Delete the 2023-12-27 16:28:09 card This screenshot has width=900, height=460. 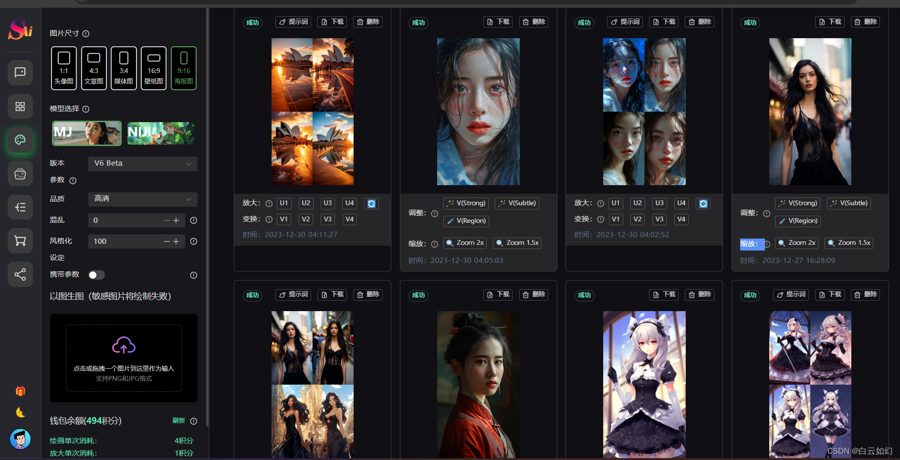click(866, 22)
